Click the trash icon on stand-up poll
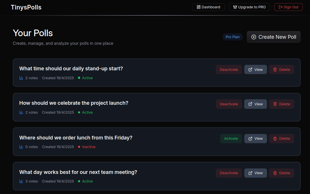This screenshot has height=194, width=310. click(275, 69)
